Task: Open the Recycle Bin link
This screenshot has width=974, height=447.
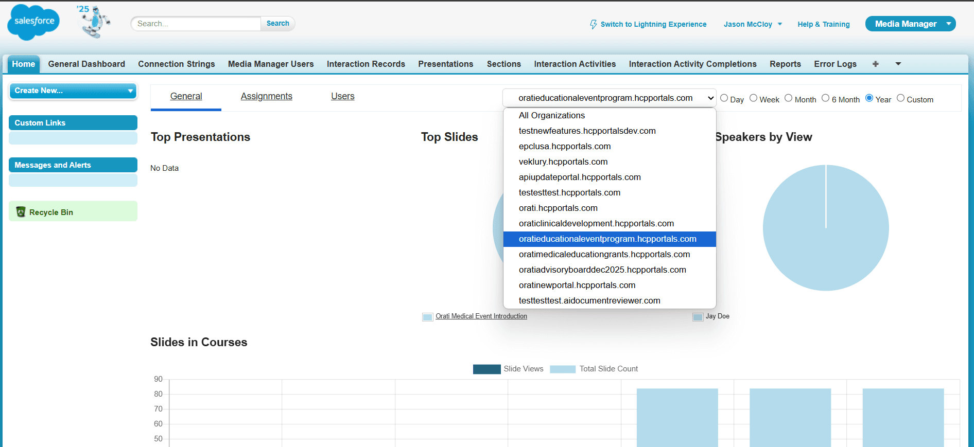Action: pos(51,212)
